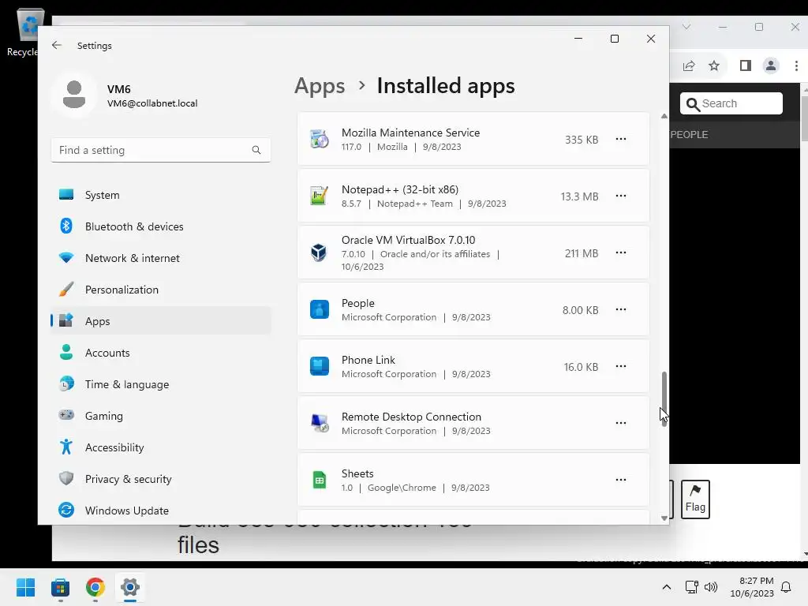This screenshot has width=808, height=606.
Task: Open more options for Mozilla Maintenance Service
Action: point(621,139)
